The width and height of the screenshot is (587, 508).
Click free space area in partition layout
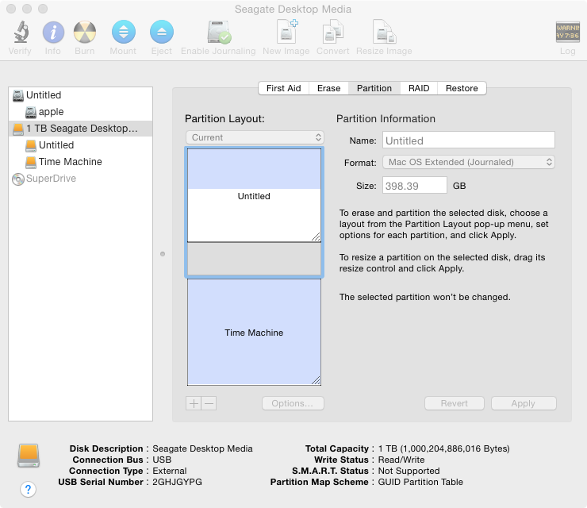pyautogui.click(x=254, y=259)
